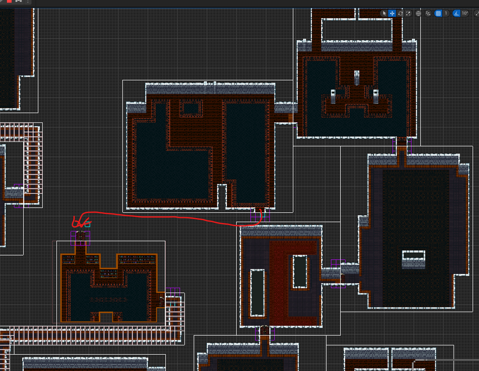Image resolution: width=479 pixels, height=371 pixels.
Task: Open the grid snap size value 1
Action: click(446, 13)
